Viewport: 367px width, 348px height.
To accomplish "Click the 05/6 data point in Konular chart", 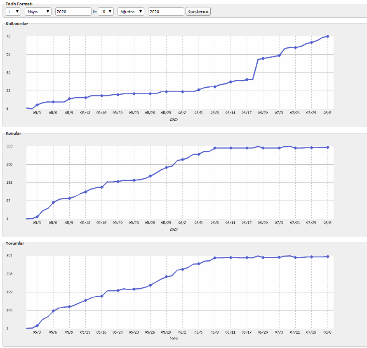I will pos(53,202).
